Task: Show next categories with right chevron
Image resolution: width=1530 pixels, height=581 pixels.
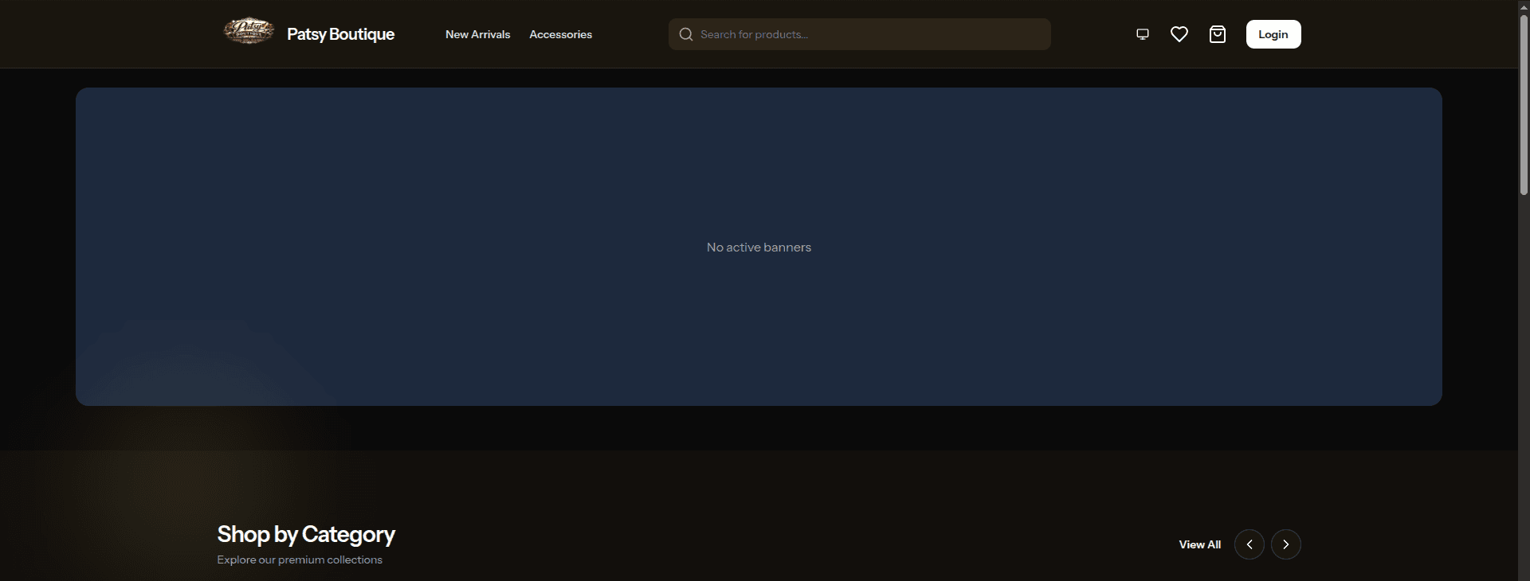Action: point(1285,544)
